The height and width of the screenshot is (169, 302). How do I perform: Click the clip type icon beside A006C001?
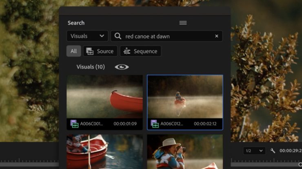(74, 123)
